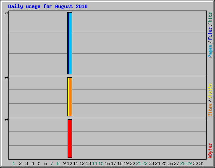Click the yellow 'Visits' legend label
Image resolution: width=215 pixels, height=168 pixels.
click(210, 91)
